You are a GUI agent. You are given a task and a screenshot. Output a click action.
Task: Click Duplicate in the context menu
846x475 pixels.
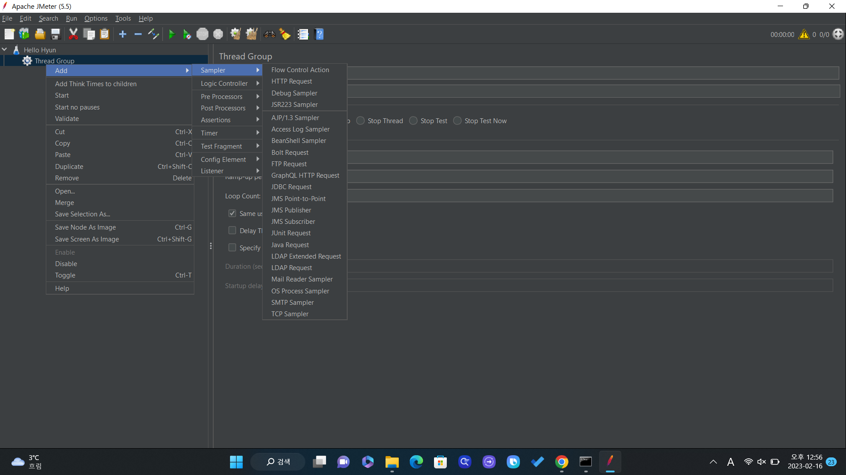(x=120, y=167)
